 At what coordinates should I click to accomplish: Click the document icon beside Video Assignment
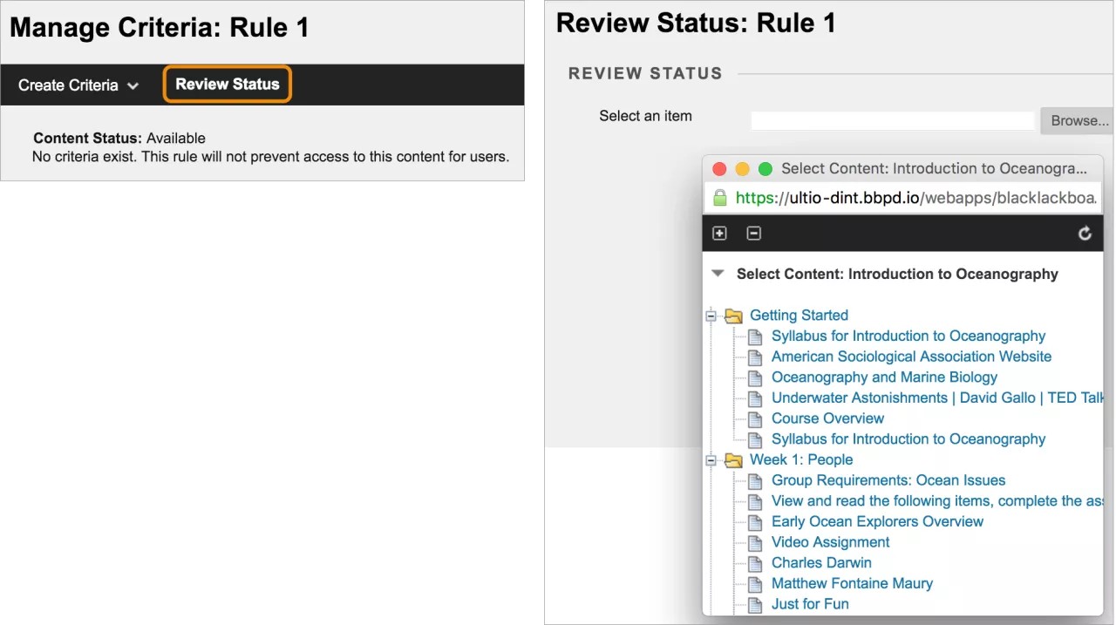click(x=755, y=542)
